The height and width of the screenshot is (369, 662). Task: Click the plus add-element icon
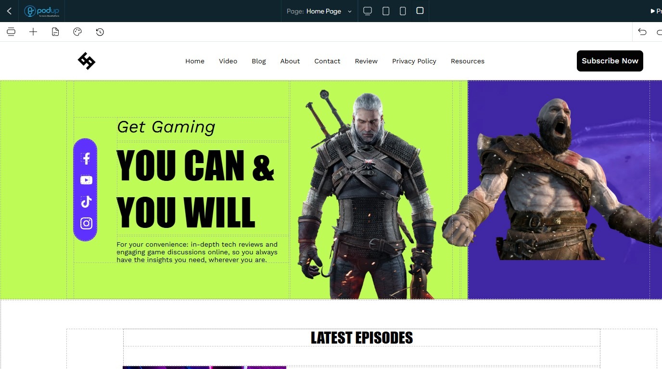(33, 32)
